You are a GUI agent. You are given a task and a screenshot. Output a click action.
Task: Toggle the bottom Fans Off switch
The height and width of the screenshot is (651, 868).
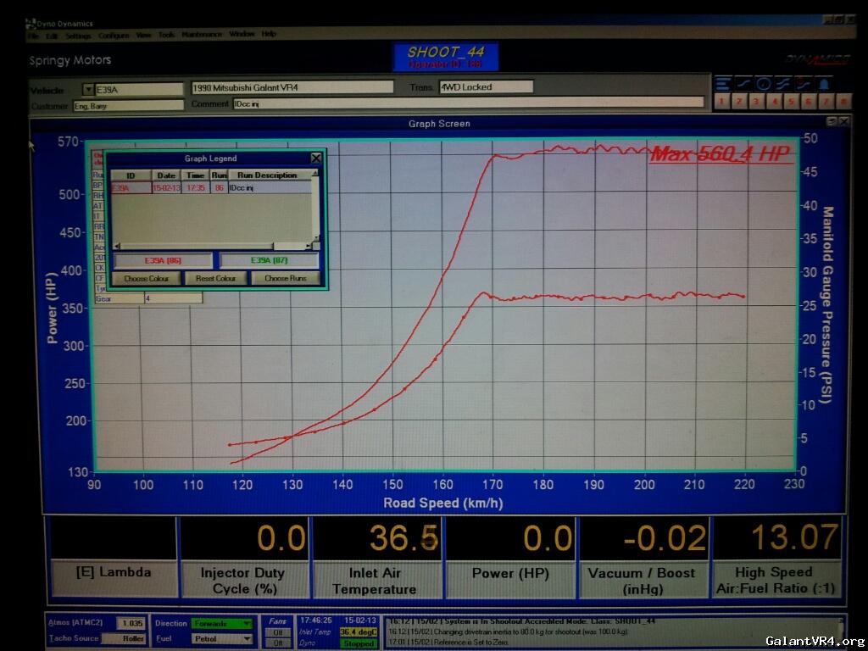click(x=276, y=643)
